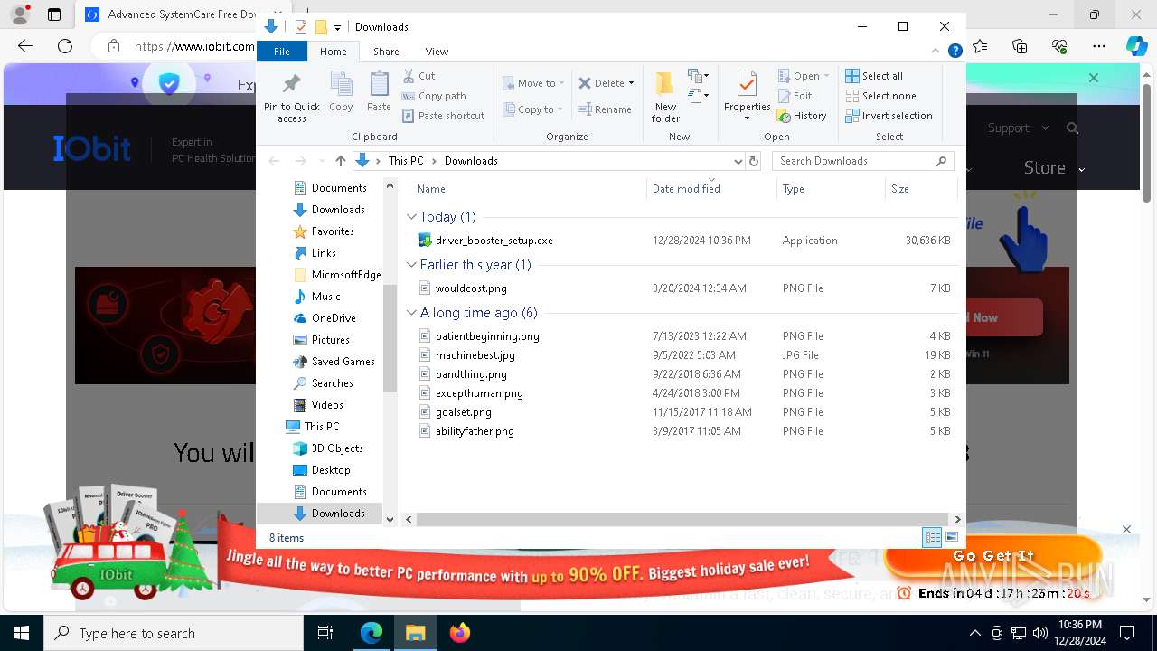Open Microsoft Edge from taskbar
This screenshot has height=651, width=1157.
pos(372,633)
